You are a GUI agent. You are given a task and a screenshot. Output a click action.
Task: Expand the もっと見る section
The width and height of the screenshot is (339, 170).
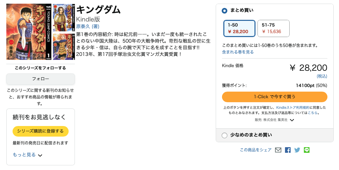[x=28, y=155]
